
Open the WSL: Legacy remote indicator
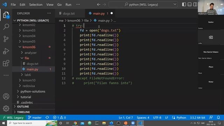point(13,118)
